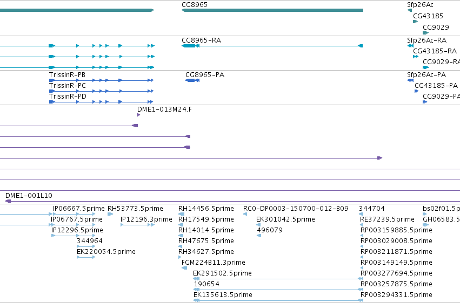
Task: Select the RP003149149.5prime EST label
Action: point(396,263)
